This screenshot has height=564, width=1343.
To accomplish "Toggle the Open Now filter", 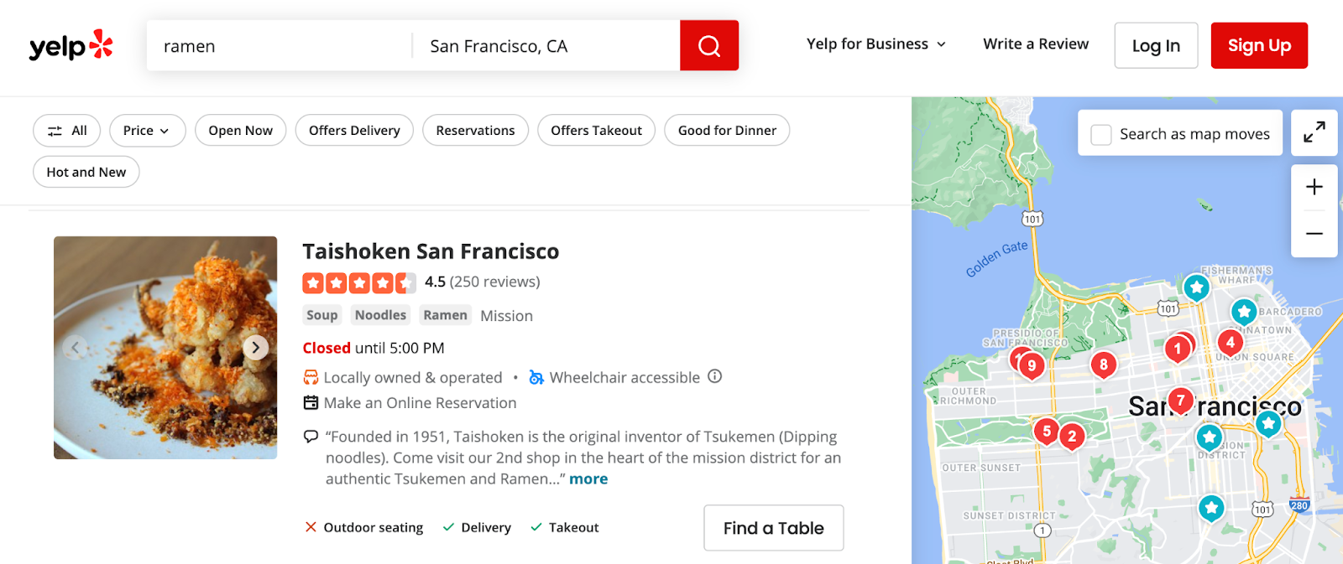I will [x=240, y=131].
